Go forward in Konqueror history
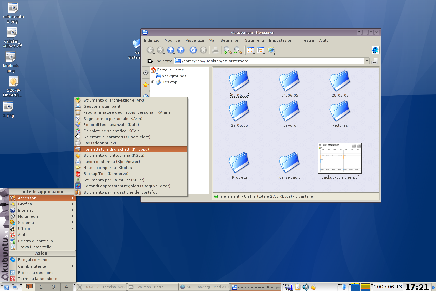The height and width of the screenshot is (291, 436). click(x=160, y=50)
